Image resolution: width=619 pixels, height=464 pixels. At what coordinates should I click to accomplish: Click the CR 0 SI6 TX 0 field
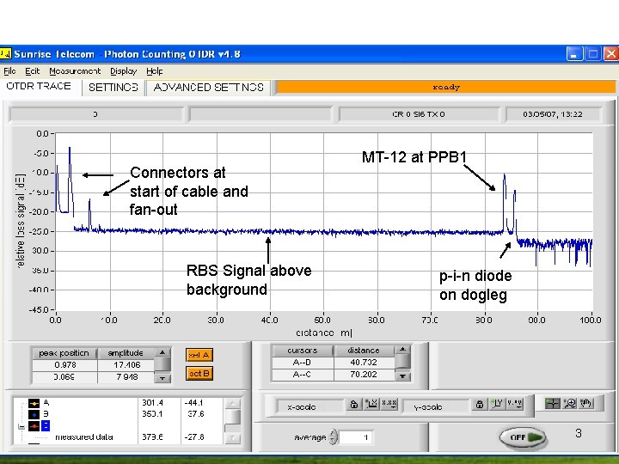pos(419,114)
